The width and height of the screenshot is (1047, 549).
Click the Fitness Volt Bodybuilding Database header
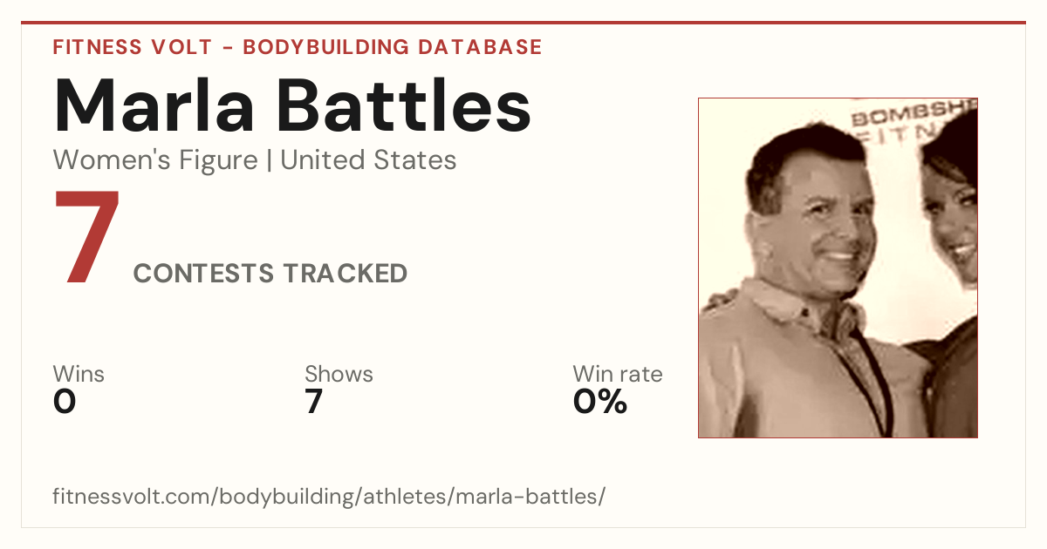click(298, 47)
